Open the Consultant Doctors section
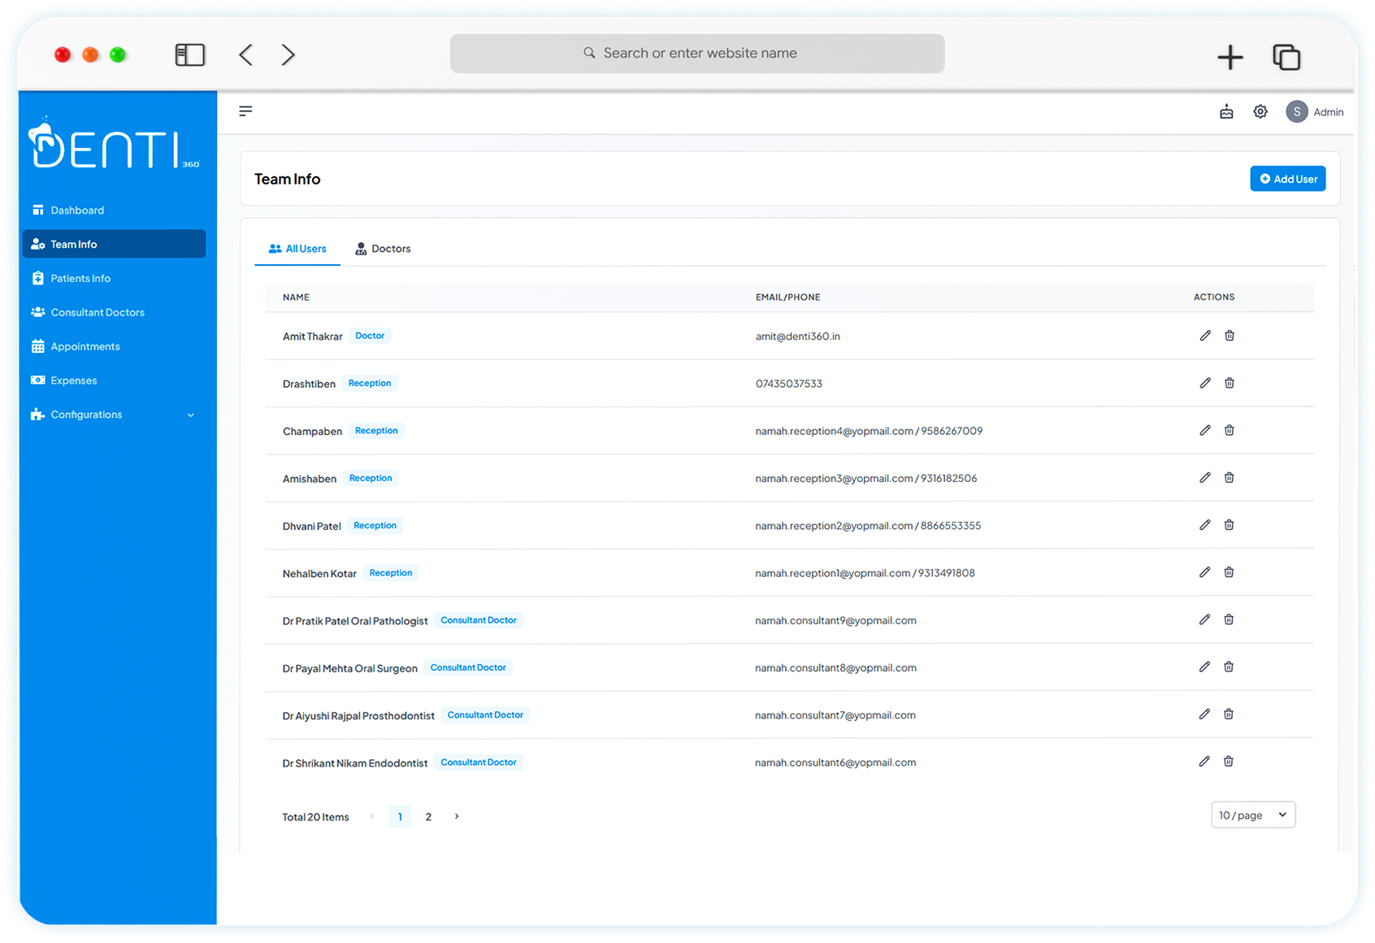Screen dimensions: 1375x943 tap(97, 312)
